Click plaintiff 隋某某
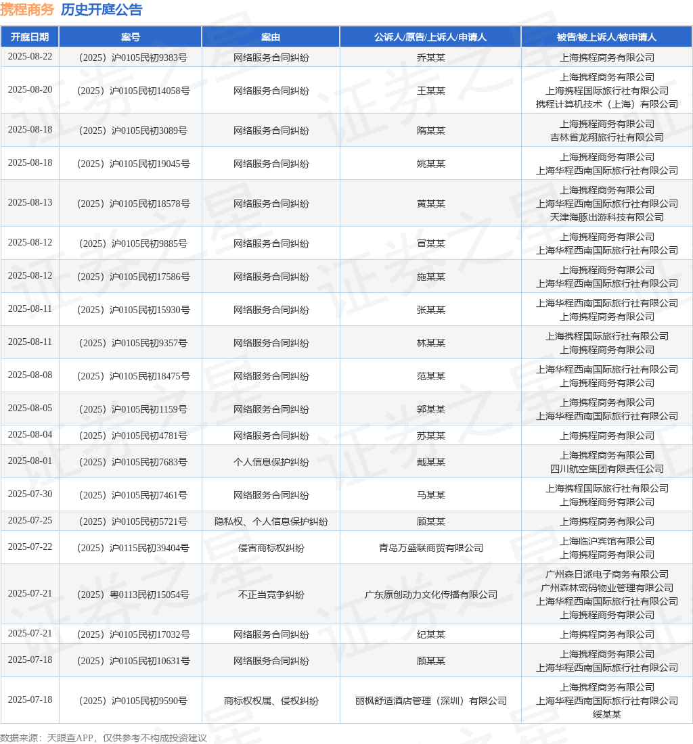 coord(431,131)
